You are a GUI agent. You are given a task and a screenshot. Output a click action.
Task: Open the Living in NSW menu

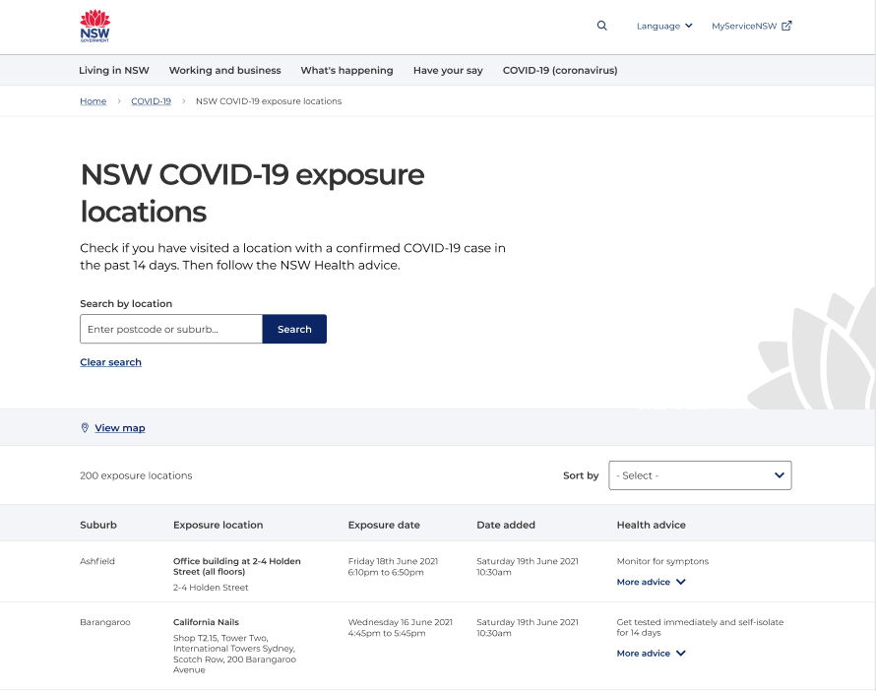point(114,71)
